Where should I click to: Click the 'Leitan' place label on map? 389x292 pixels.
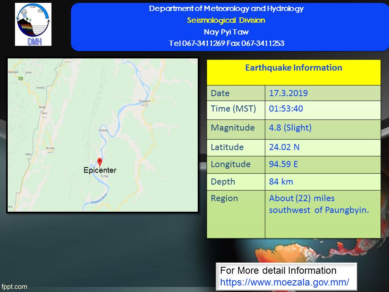28,73
